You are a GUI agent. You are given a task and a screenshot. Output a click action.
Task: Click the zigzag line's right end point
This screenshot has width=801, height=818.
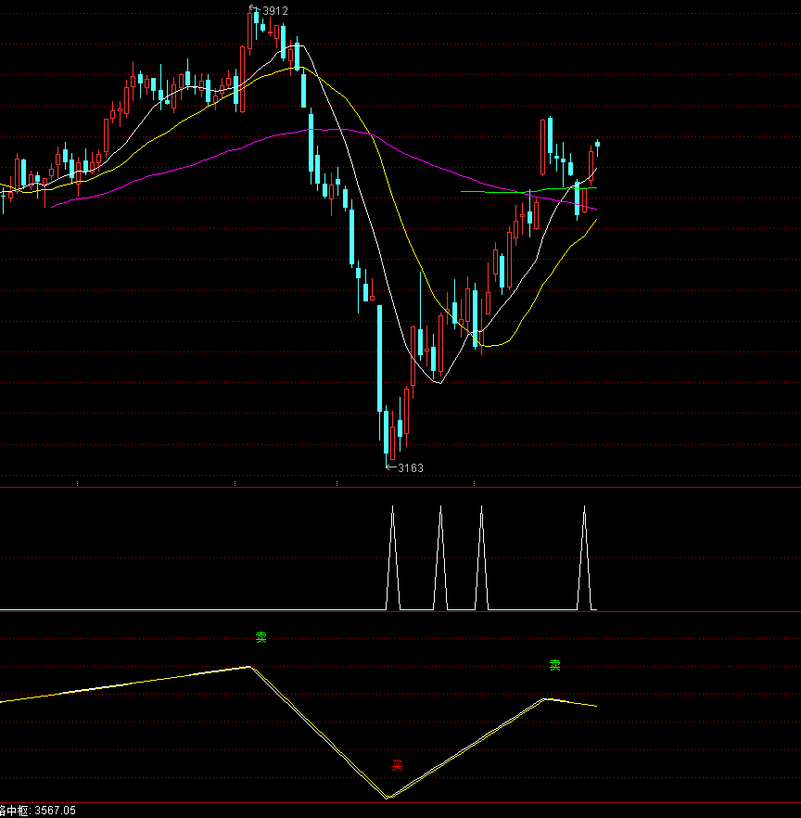pyautogui.click(x=596, y=707)
